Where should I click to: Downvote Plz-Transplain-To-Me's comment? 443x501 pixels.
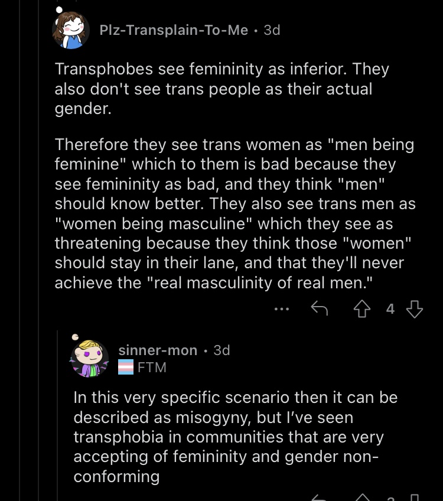tap(414, 308)
